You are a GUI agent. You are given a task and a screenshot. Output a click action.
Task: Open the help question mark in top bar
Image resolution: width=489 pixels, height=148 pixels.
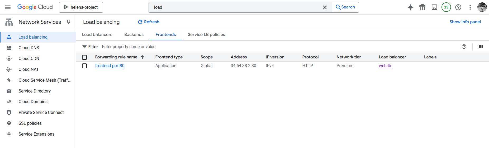[458, 7]
